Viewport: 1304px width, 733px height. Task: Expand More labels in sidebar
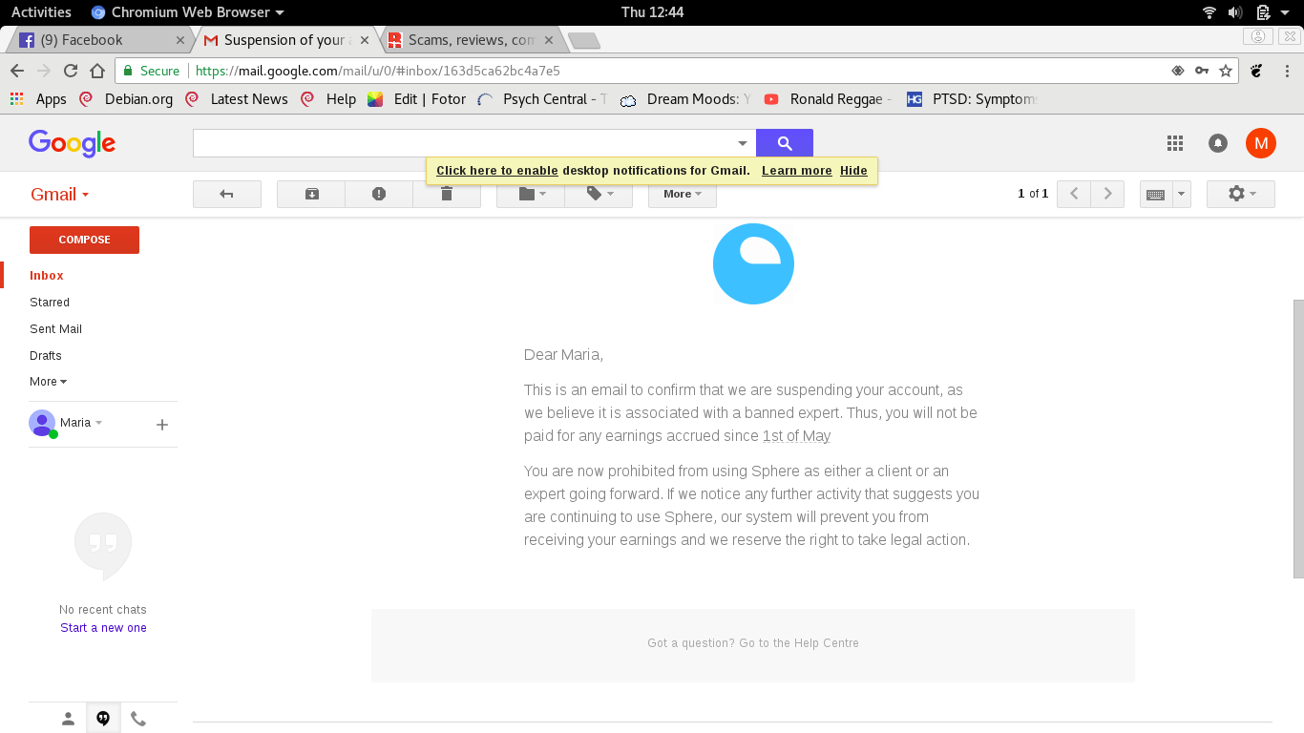48,382
